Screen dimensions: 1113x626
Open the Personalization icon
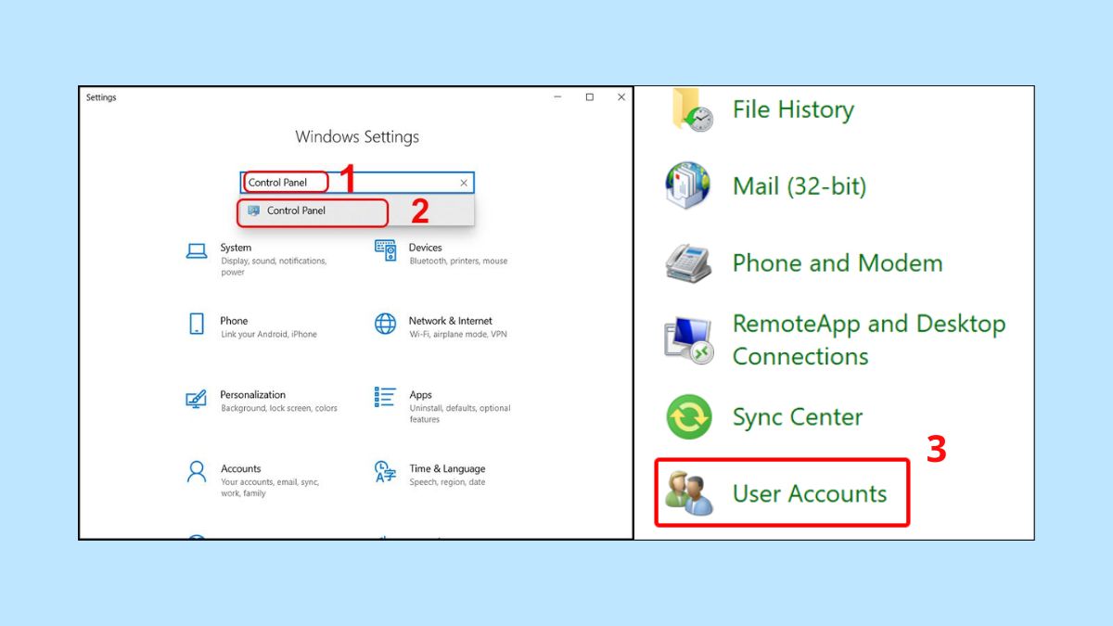[x=196, y=399]
